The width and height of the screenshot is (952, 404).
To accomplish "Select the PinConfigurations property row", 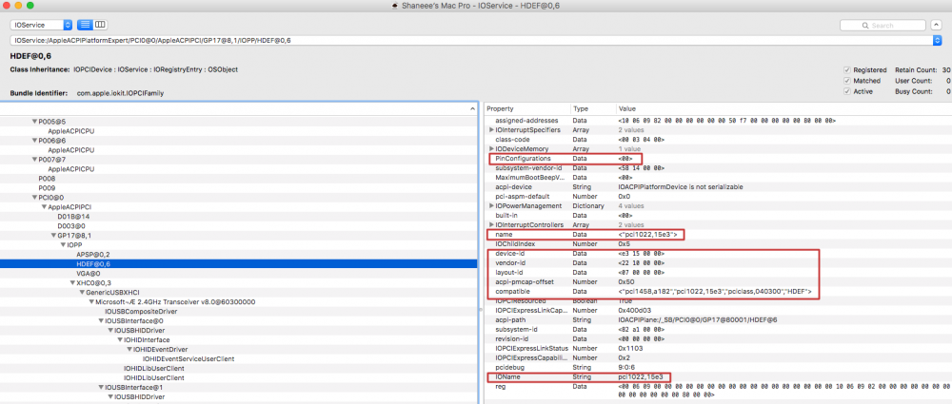I will click(718, 159).
